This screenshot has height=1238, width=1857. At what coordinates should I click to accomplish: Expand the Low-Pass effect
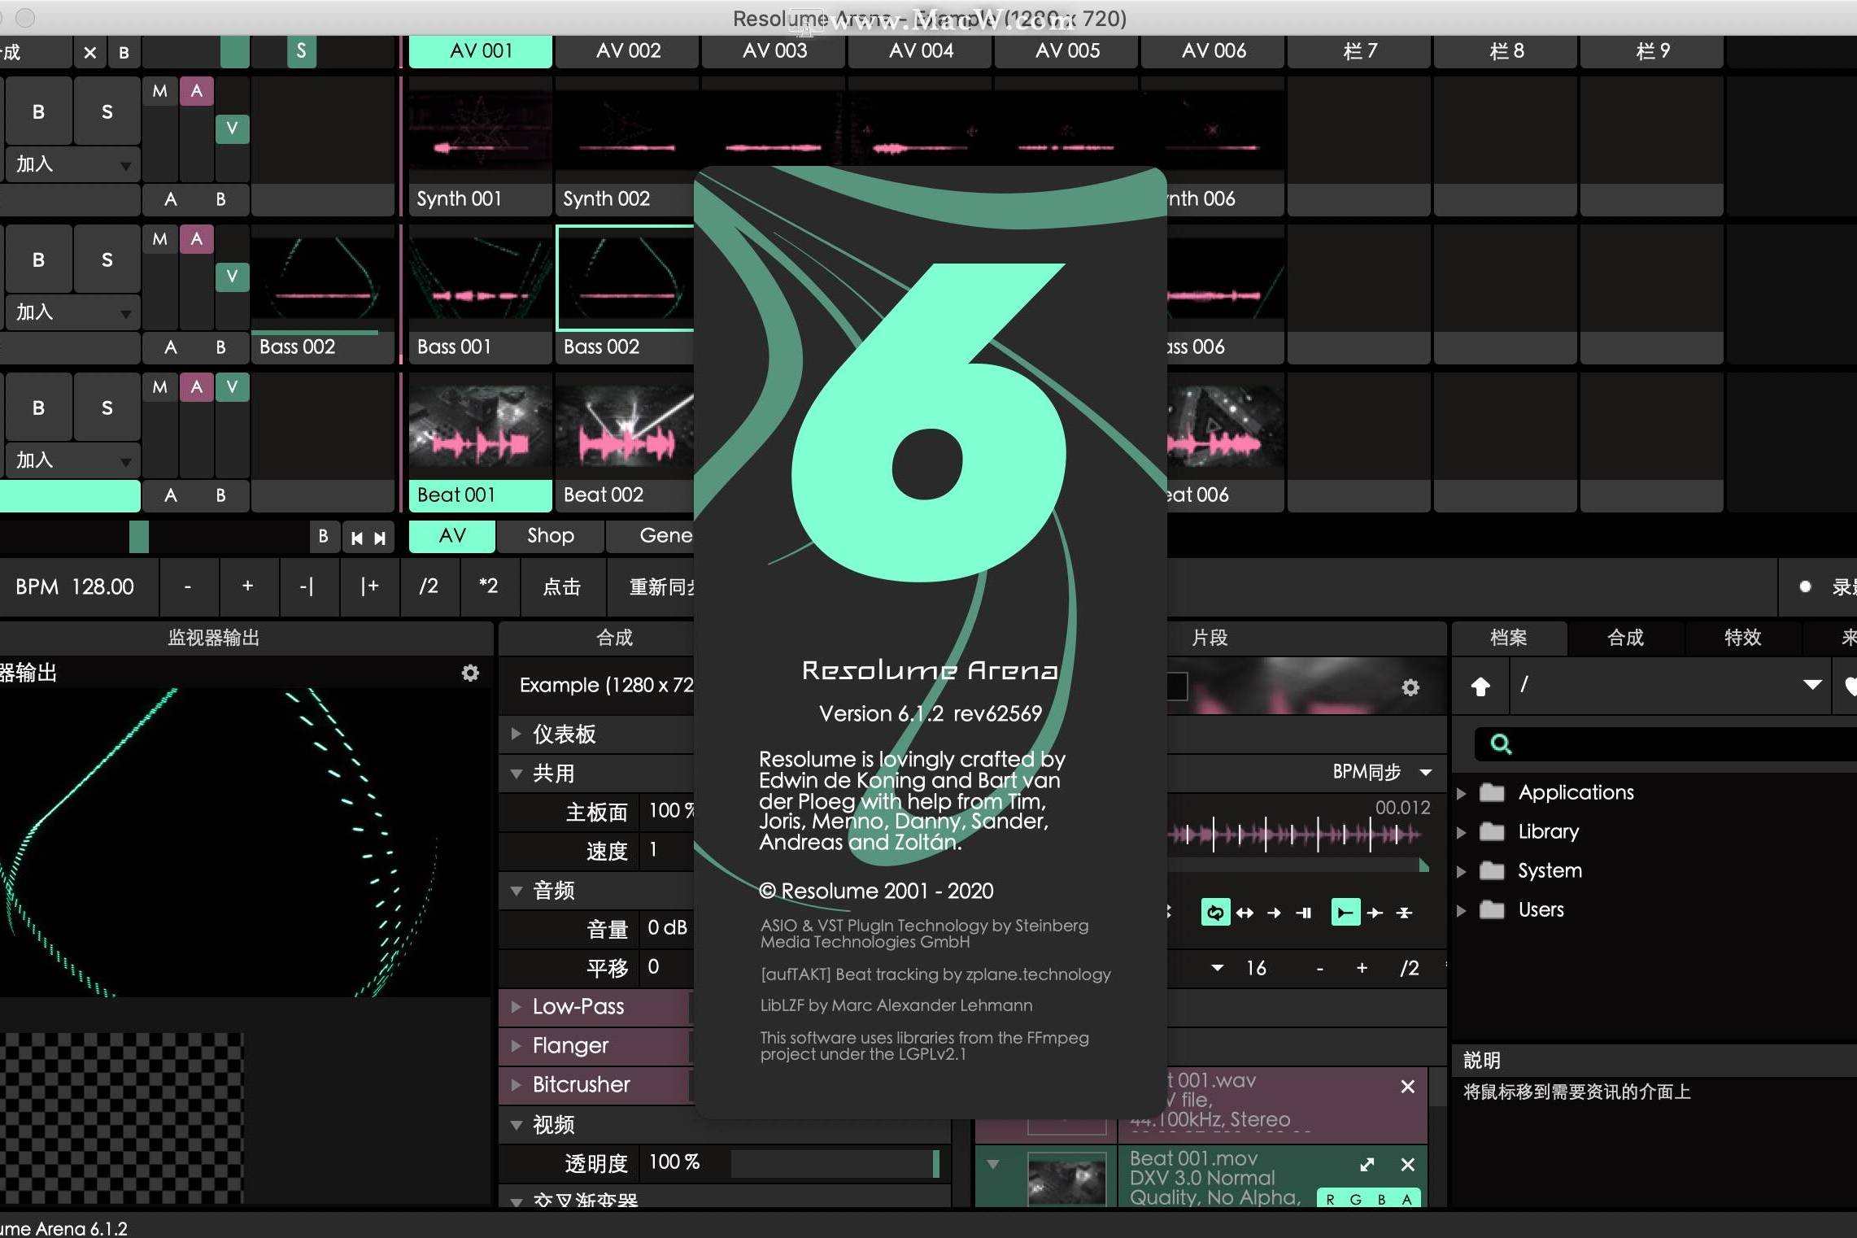point(516,1007)
